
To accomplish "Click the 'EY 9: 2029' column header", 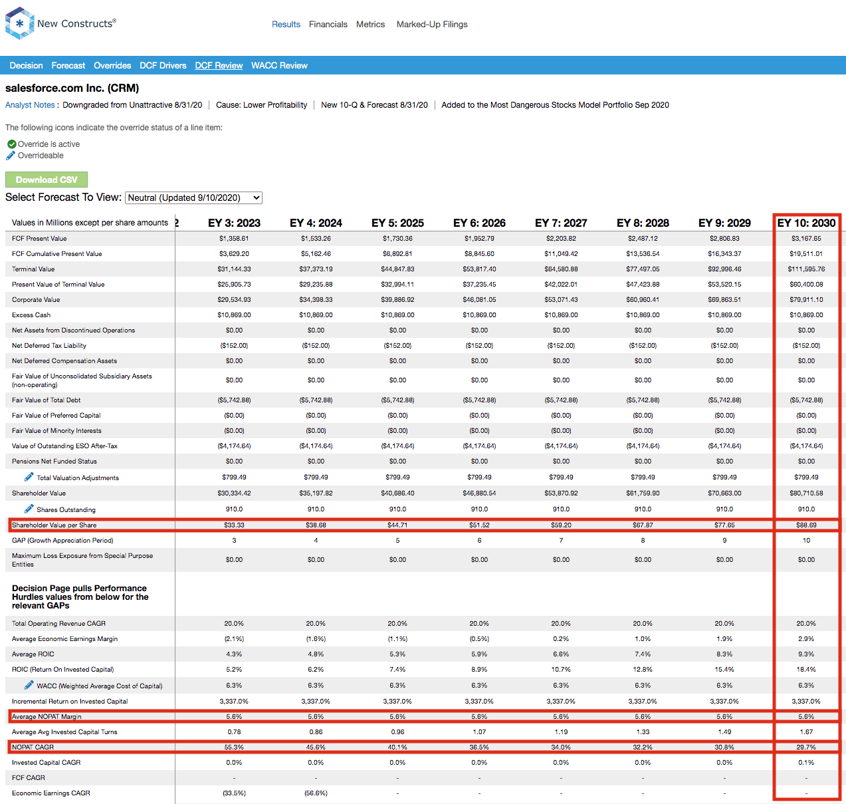I will (724, 223).
